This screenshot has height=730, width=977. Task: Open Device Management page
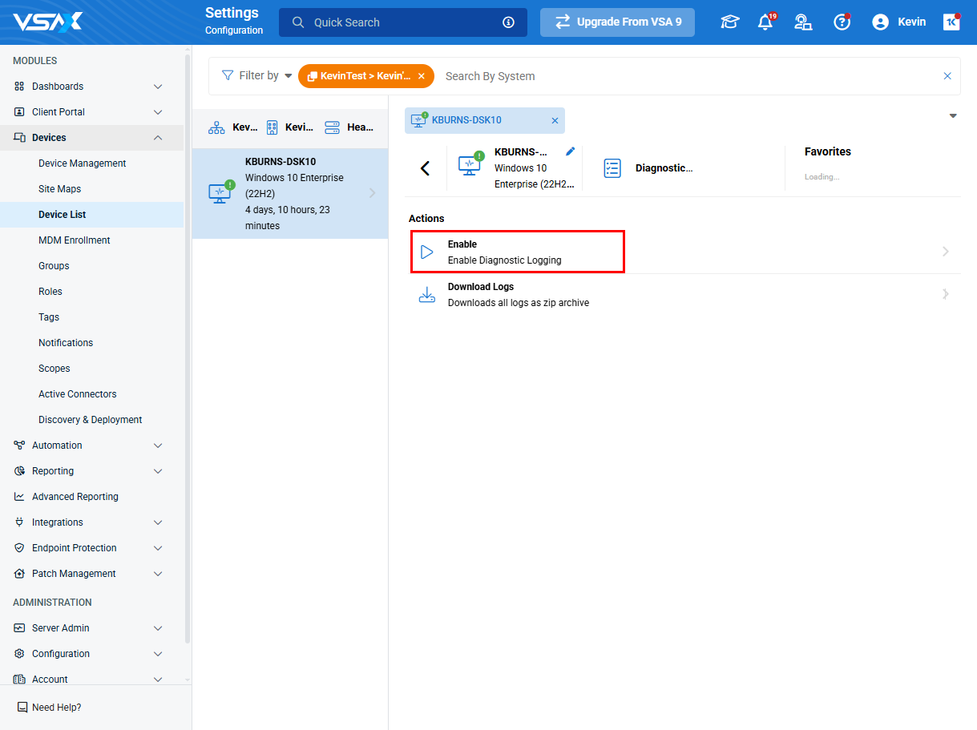[83, 163]
